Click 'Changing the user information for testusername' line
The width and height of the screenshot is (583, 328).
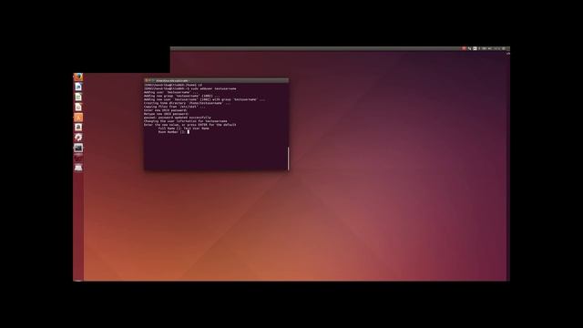pos(186,121)
